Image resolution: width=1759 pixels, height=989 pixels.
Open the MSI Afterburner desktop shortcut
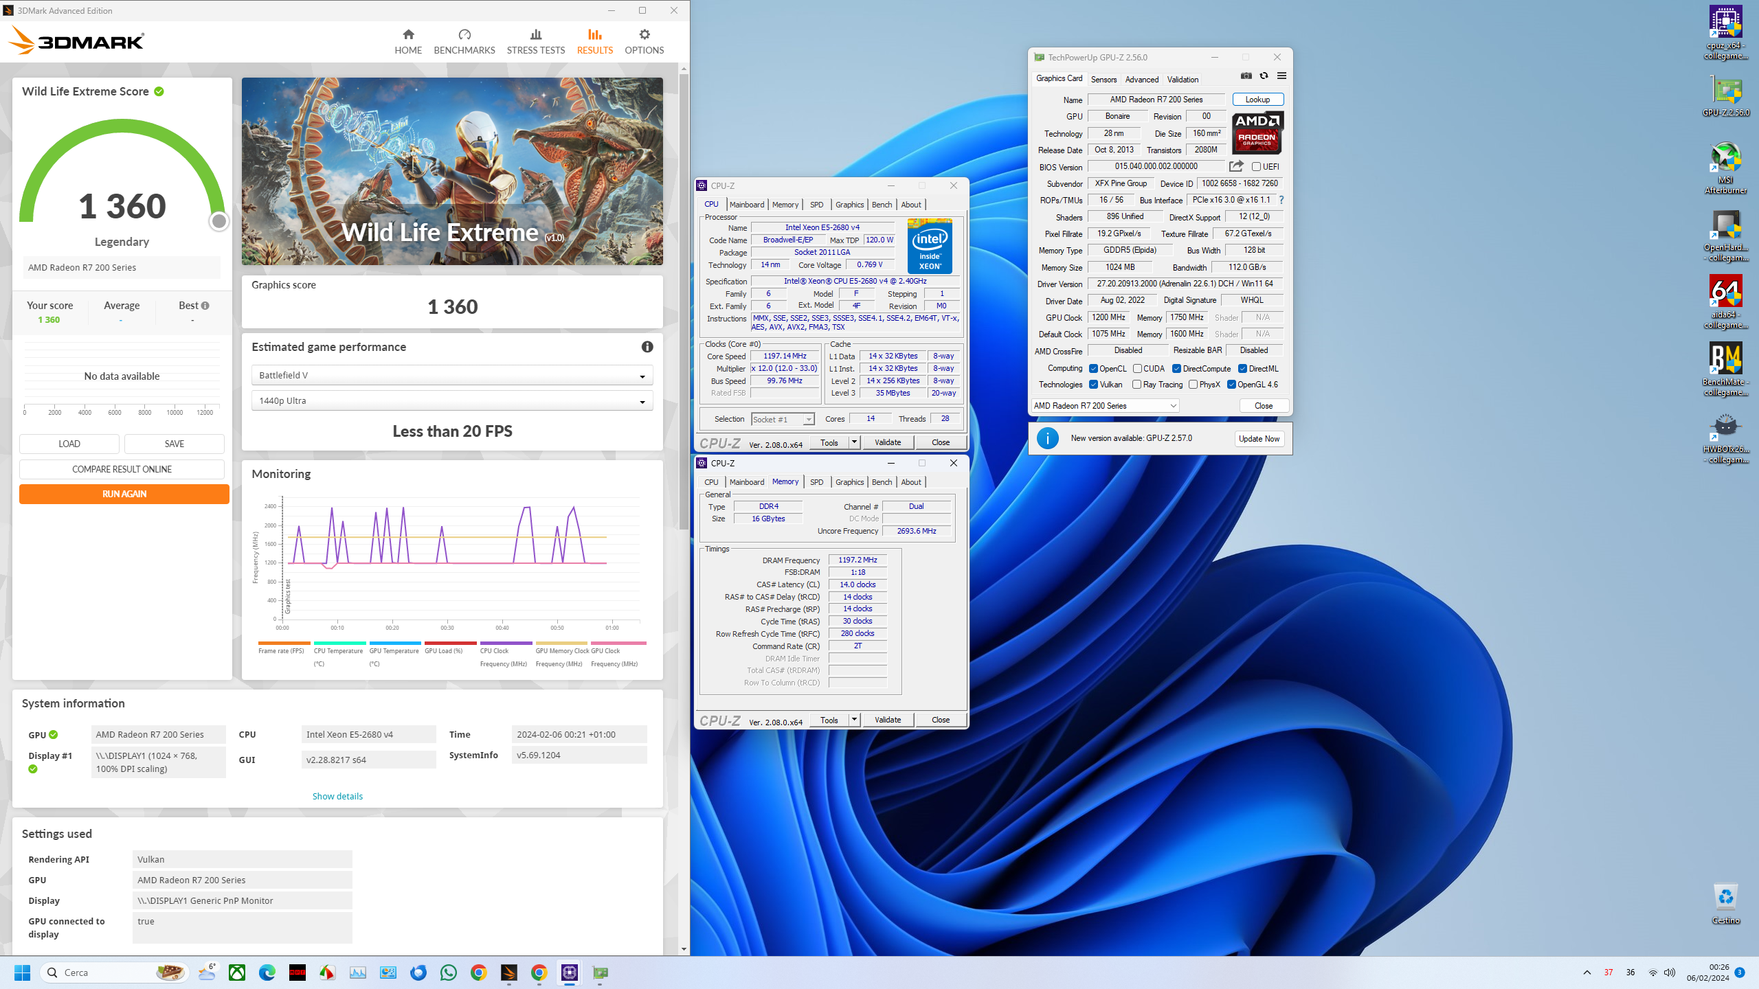1725,168
